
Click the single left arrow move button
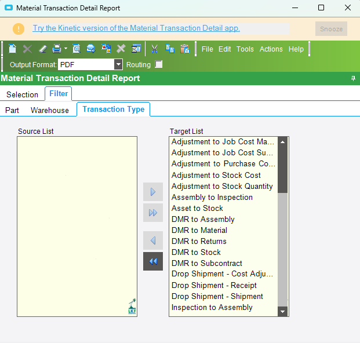153,240
